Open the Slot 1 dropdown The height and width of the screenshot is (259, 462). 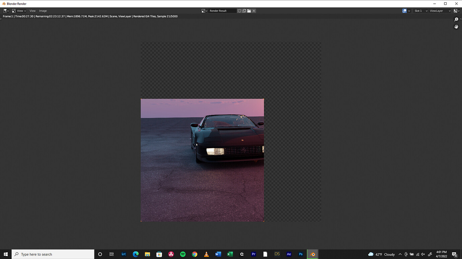coord(421,11)
